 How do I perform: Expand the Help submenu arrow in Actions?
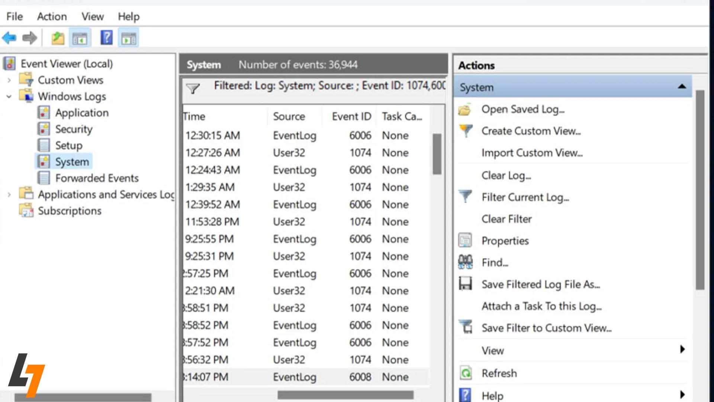pos(682,394)
